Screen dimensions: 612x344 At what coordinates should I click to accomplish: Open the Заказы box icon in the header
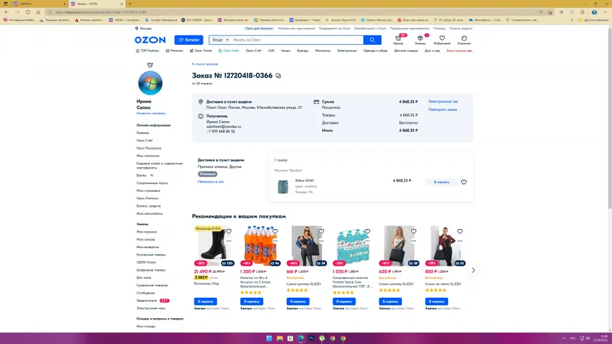click(420, 39)
